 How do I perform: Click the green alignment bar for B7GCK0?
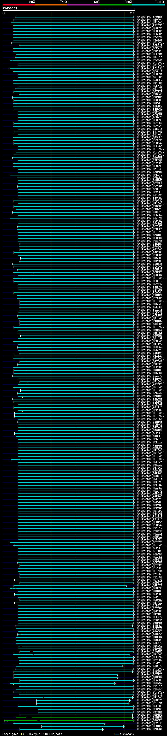69,721
